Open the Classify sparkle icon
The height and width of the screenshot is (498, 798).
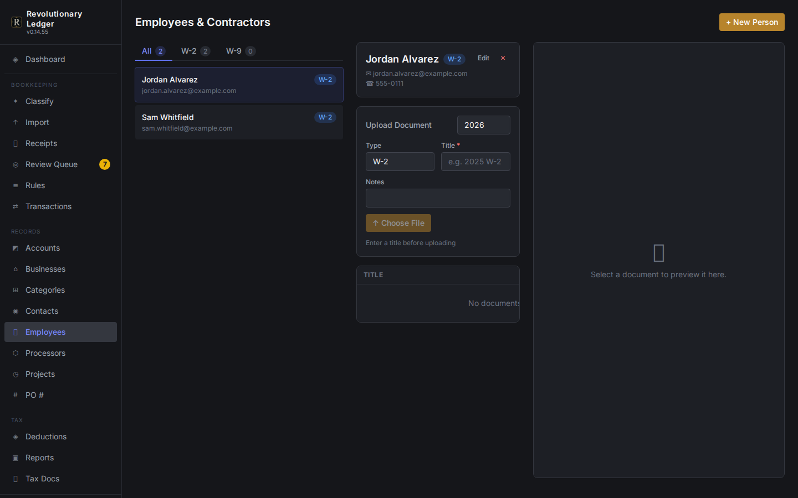[16, 102]
